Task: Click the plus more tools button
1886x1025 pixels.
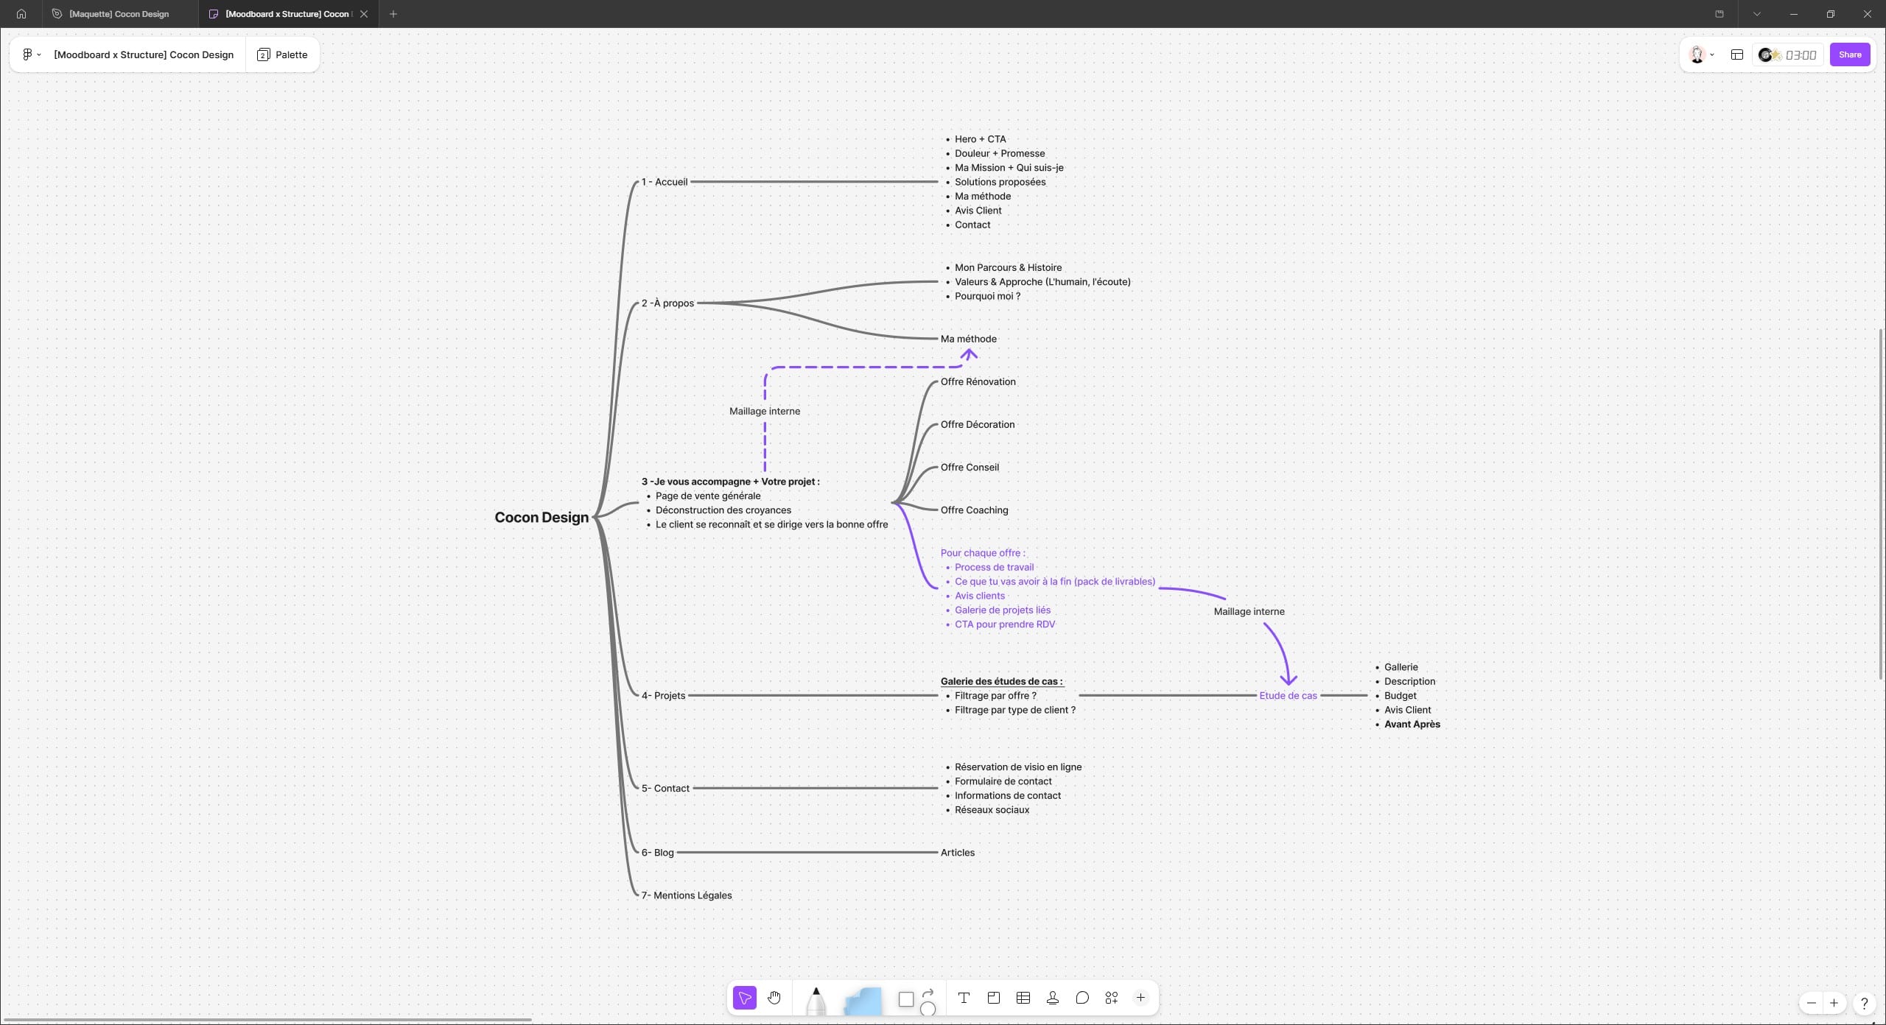Action: (x=1140, y=998)
